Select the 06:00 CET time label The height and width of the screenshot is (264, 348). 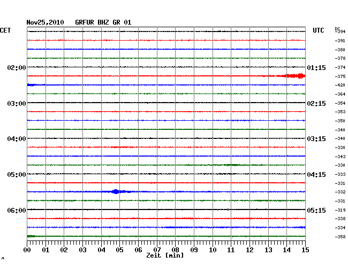17,210
